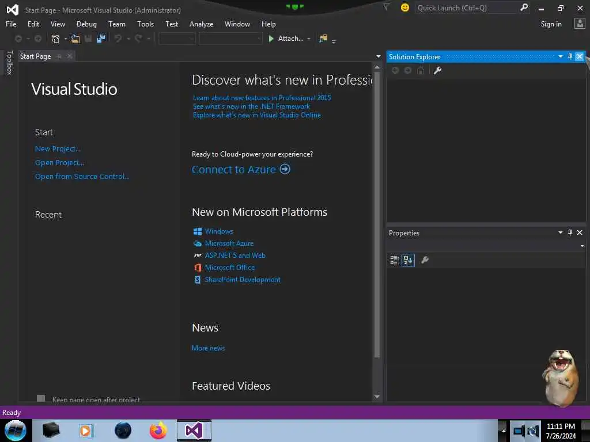Click the New Project toolbar icon
Screen dimensions: 590x442
(x=56, y=39)
